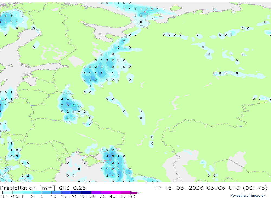Select the 0.5–1 mm legend color swatch
The height and width of the screenshot is (198, 271).
coord(17,193)
